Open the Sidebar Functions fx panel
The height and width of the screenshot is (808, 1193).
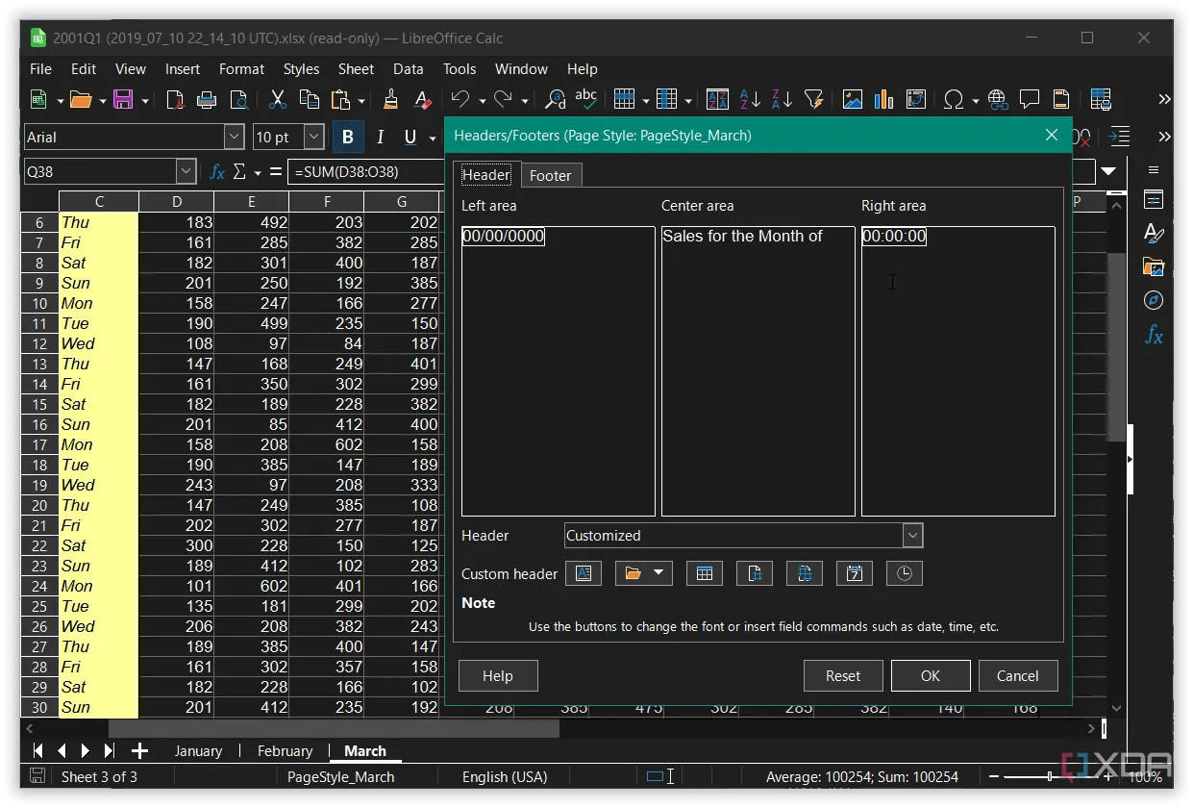[1154, 335]
